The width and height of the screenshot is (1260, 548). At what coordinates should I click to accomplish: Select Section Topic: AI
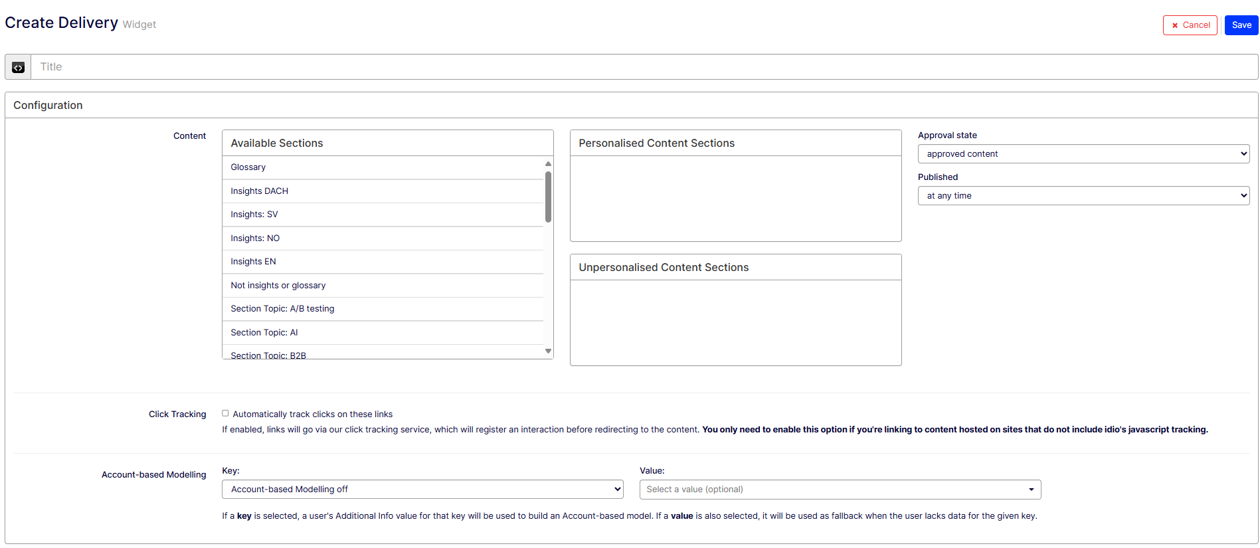point(383,333)
